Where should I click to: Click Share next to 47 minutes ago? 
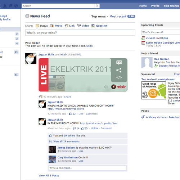pyautogui.click(x=67, y=97)
